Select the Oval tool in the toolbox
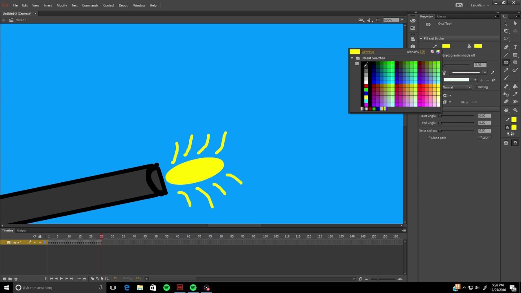This screenshot has height=293, width=521. tap(506, 63)
